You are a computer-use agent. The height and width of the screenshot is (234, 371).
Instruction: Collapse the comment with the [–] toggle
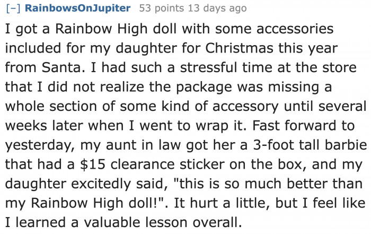click(x=14, y=8)
